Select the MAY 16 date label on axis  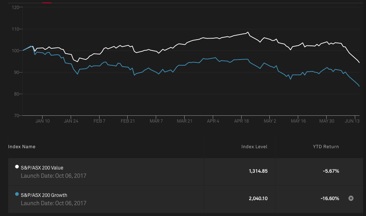click(298, 121)
